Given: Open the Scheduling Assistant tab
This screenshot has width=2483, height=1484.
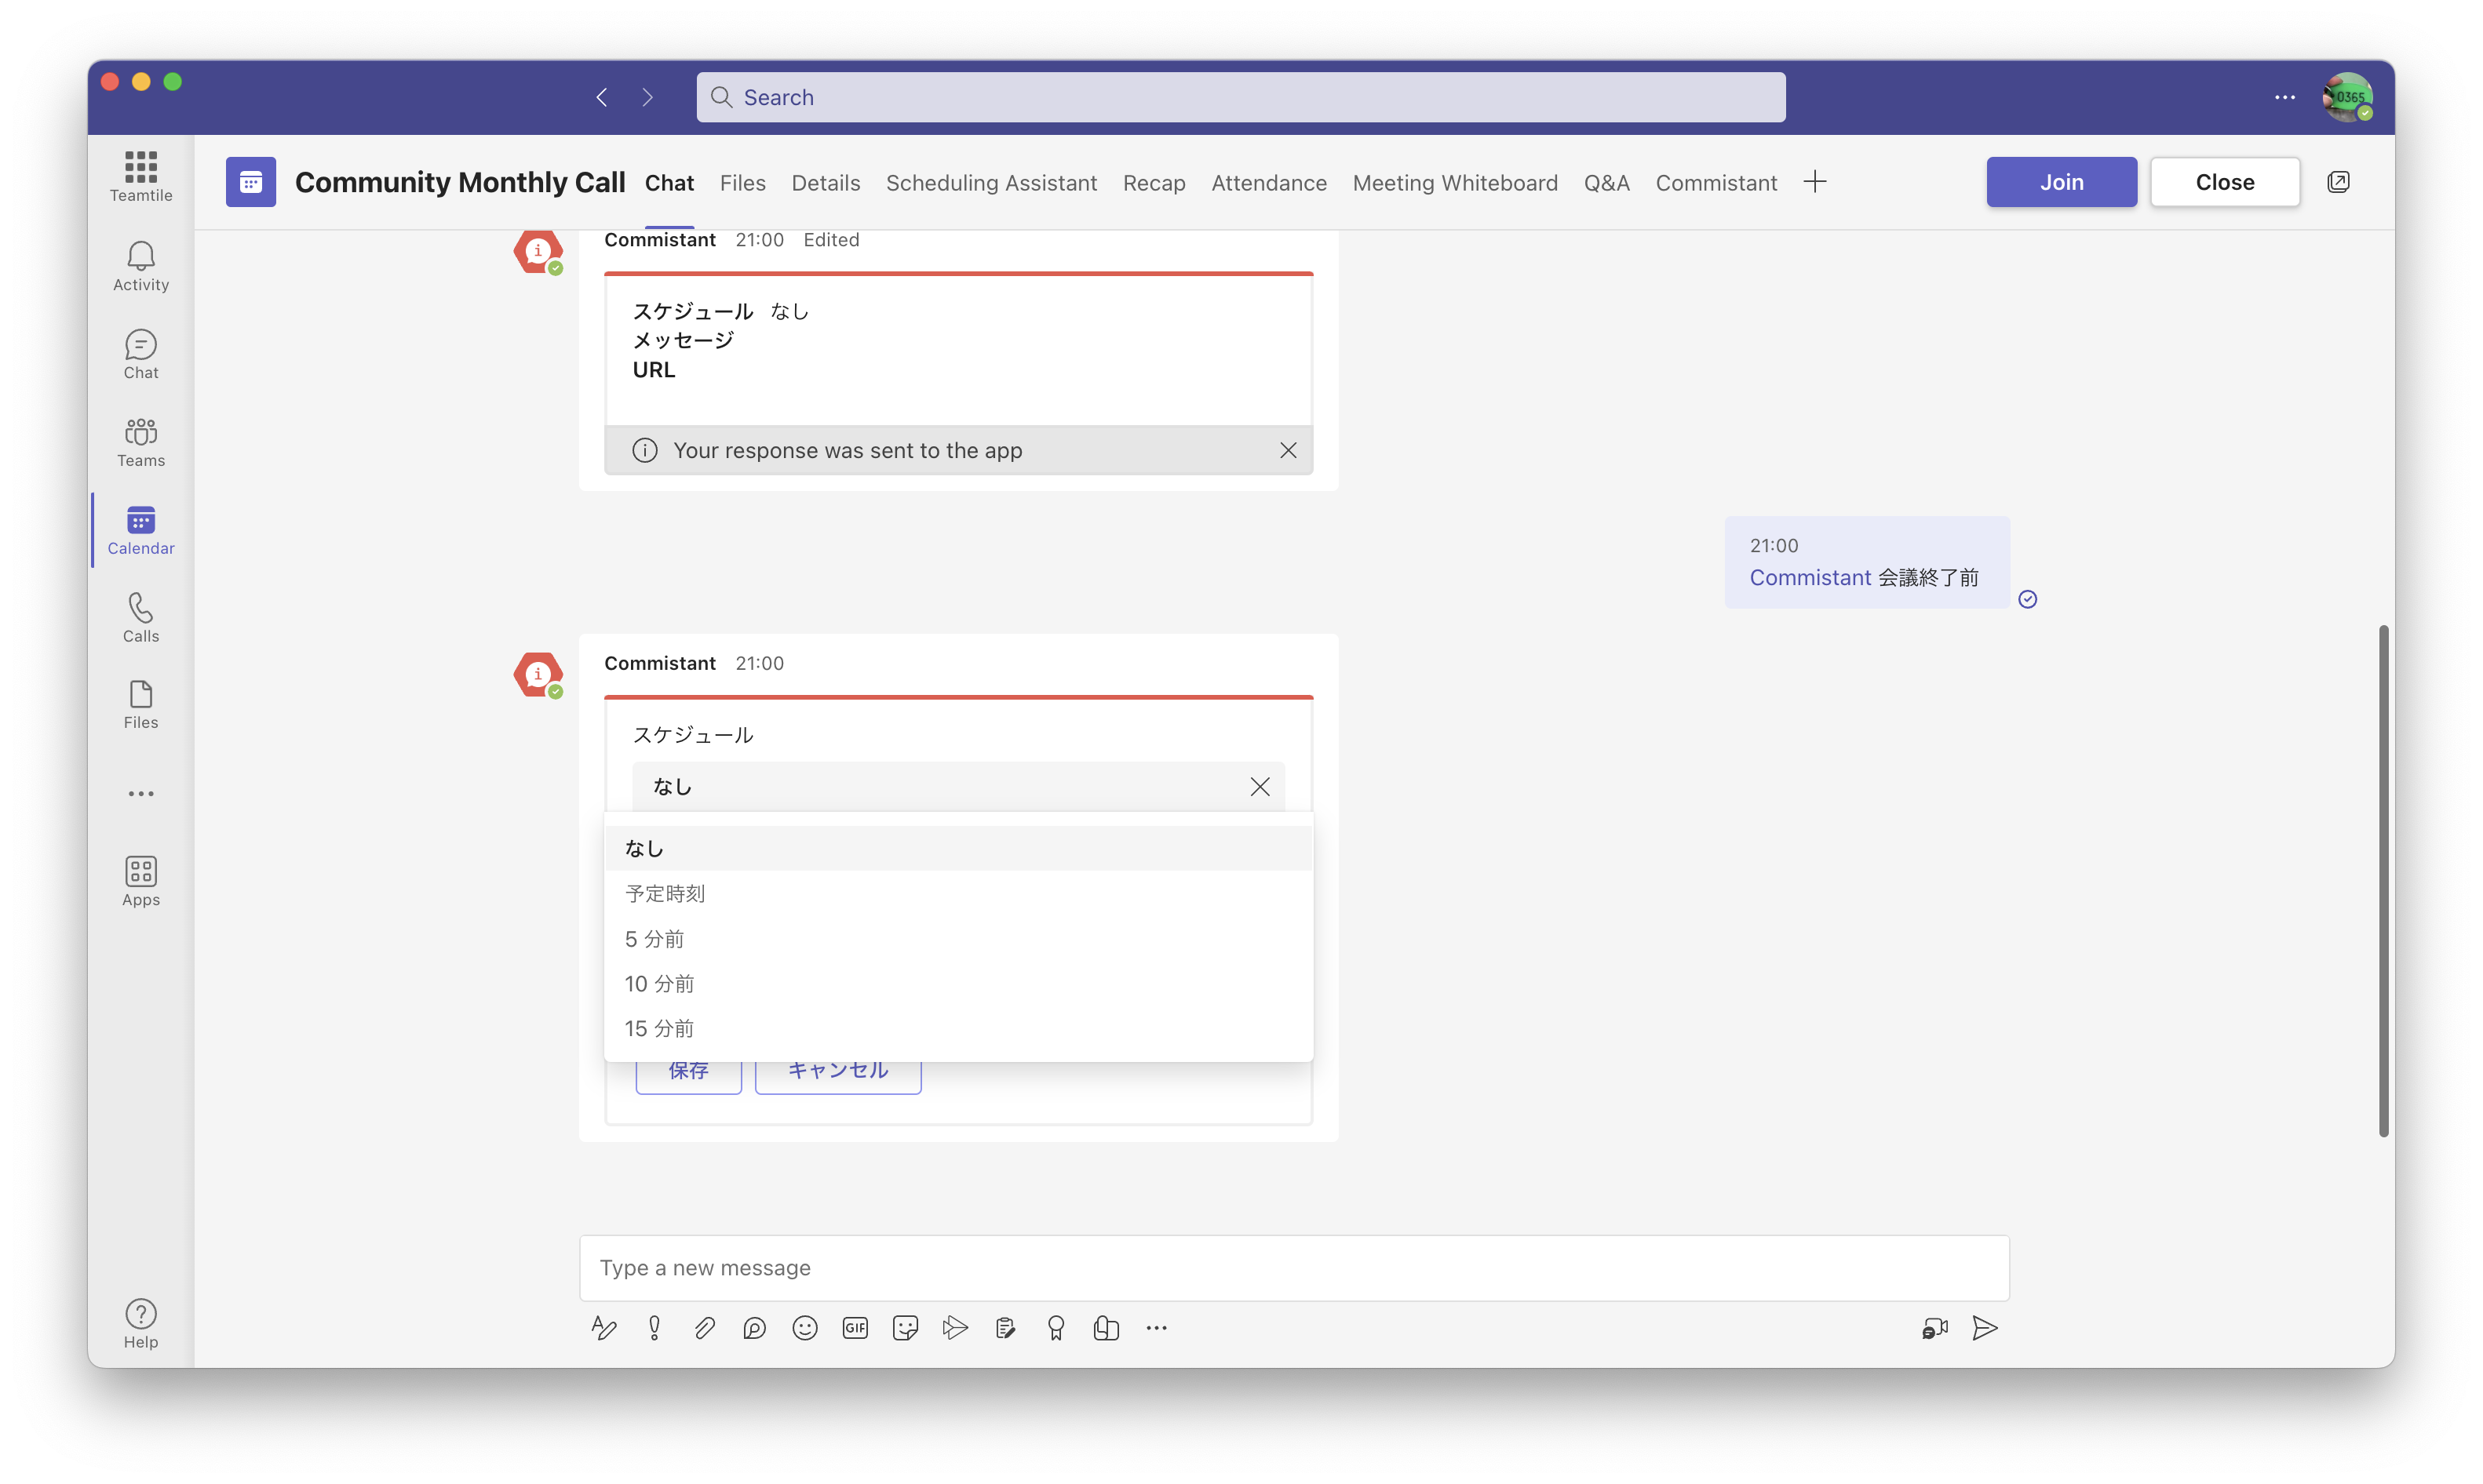Looking at the screenshot, I should coord(990,183).
